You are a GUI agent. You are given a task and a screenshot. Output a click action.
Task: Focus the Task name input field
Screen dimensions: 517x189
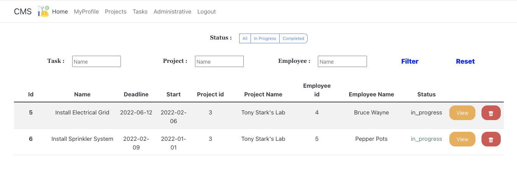[96, 61]
